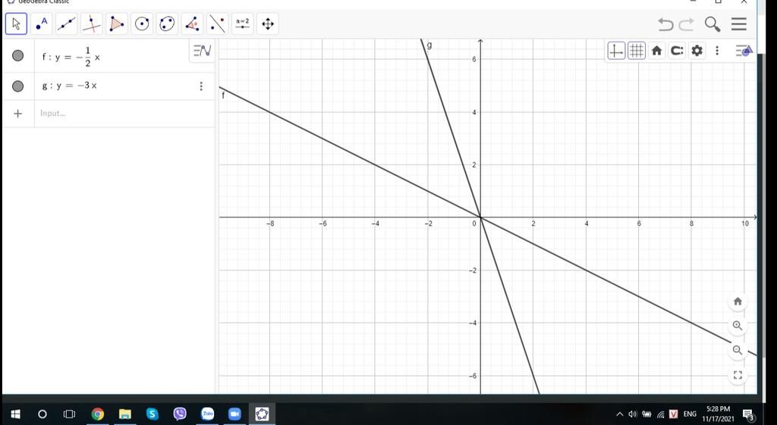777x425 pixels.
Task: Toggle the graphics style bar icon
Action: pyautogui.click(x=744, y=51)
